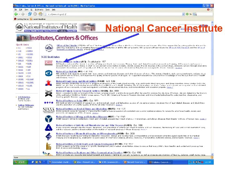Image resolution: width=225 pixels, height=169 pixels.
Task: Click the NIAAA logo image
Action: pos(49,110)
